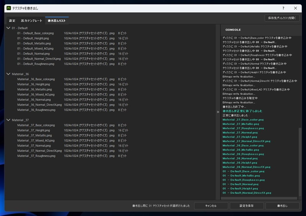
Task: Select Material _36_Metallic.png row
Action: pyautogui.click(x=72, y=90)
